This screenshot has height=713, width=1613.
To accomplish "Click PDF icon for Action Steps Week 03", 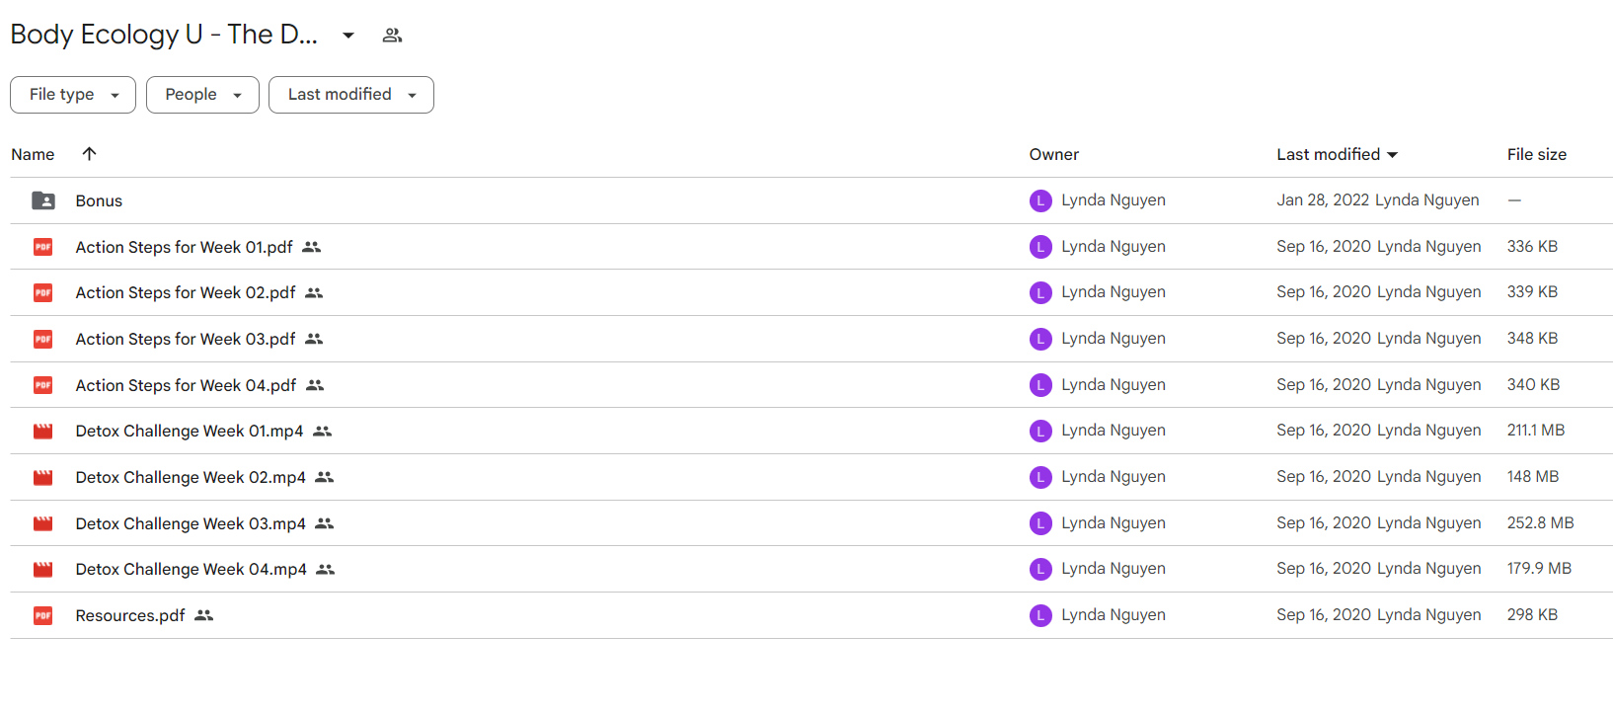I will pyautogui.click(x=43, y=339).
